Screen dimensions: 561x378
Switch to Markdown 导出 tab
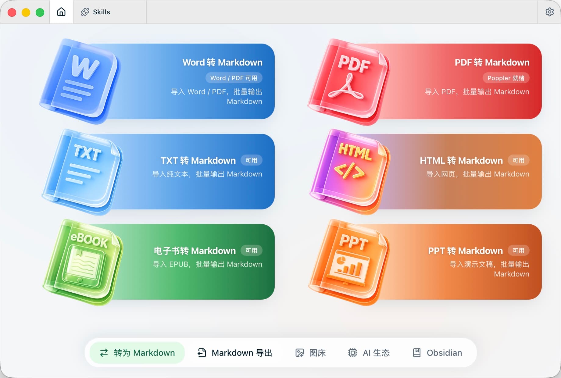click(235, 353)
